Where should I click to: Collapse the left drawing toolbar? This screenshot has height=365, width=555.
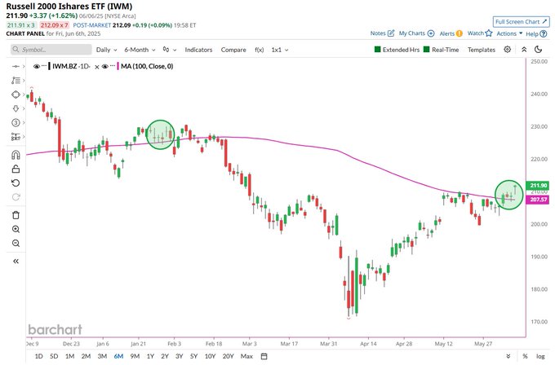(16, 262)
